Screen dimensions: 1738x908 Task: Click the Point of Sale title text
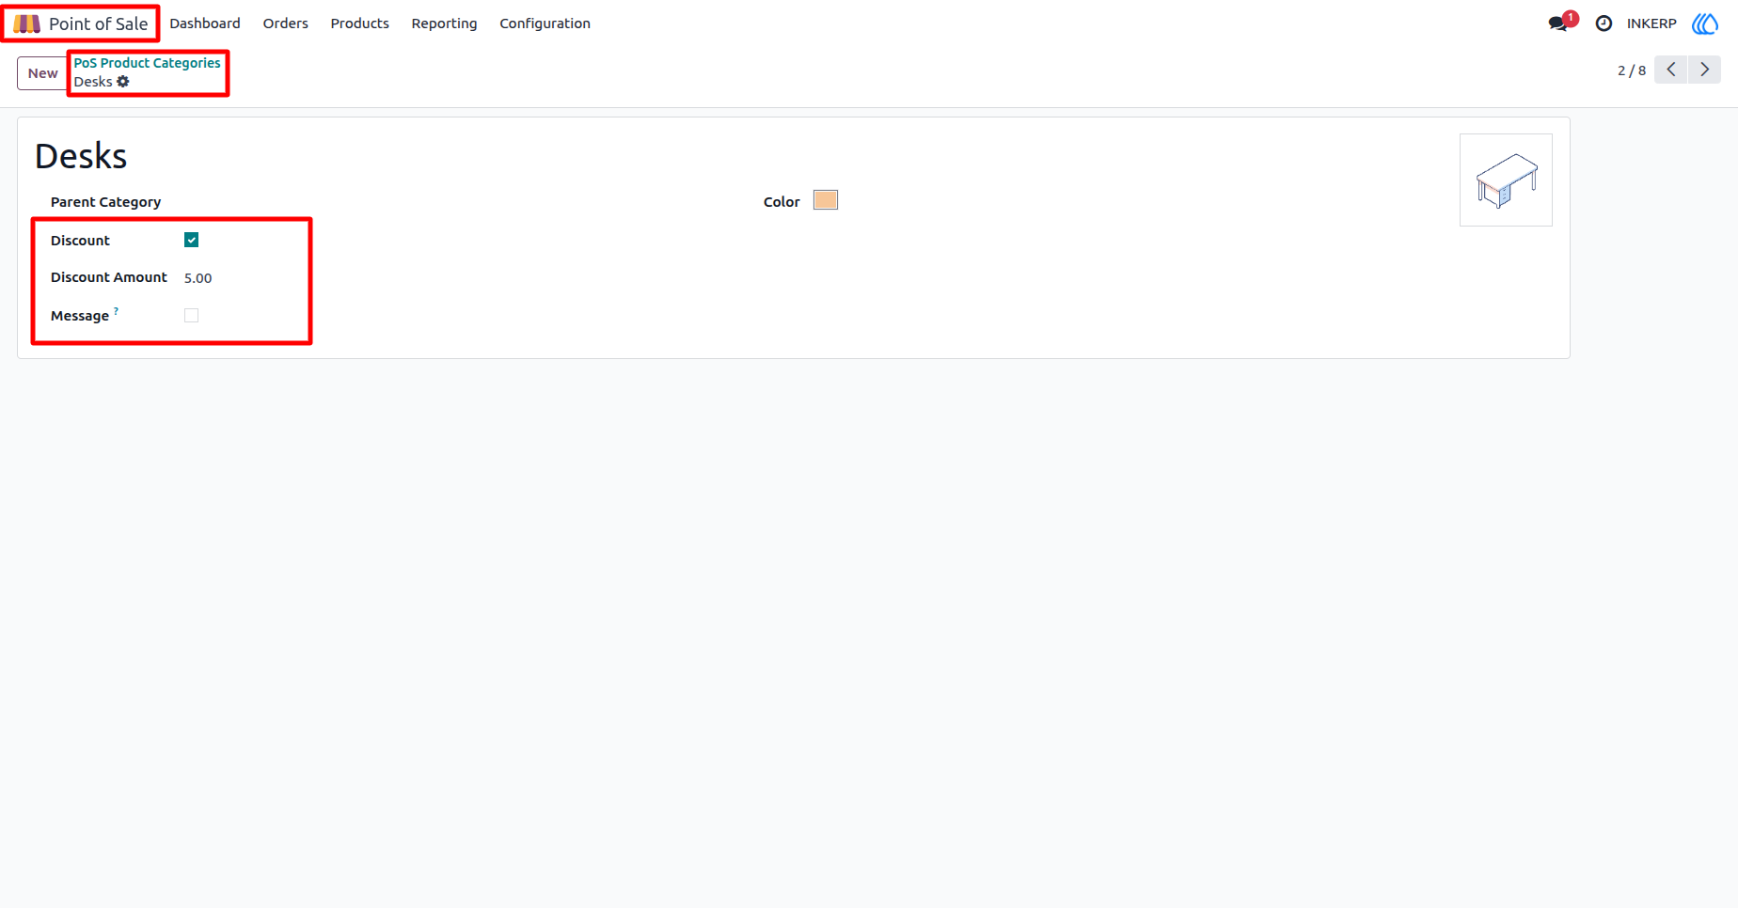tap(99, 23)
